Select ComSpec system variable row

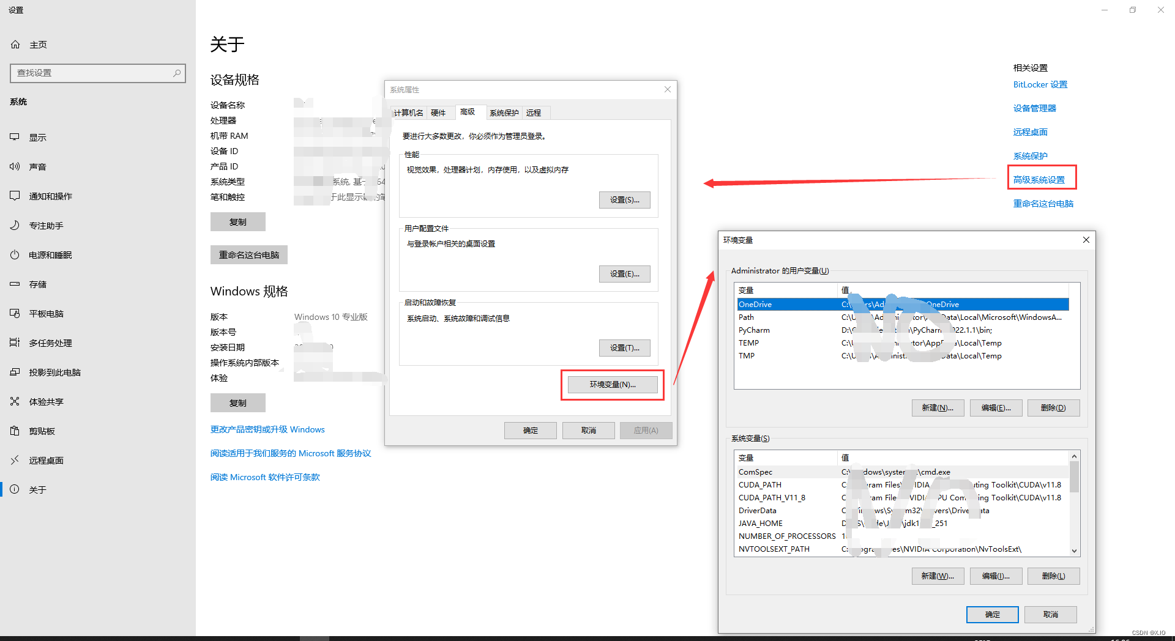(x=903, y=472)
